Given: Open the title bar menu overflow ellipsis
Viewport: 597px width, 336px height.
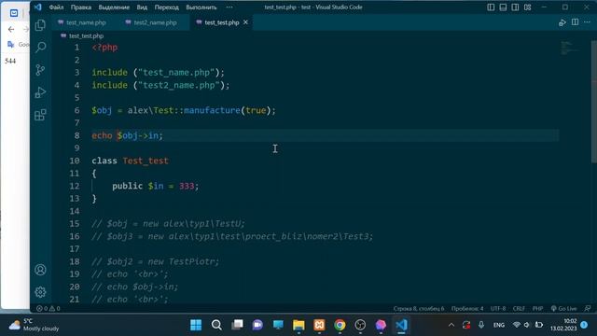Looking at the screenshot, I should tap(229, 7).
